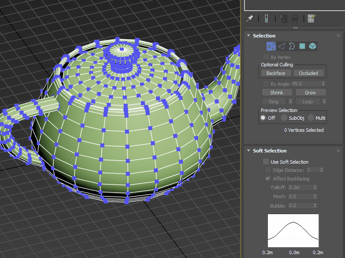345x258 pixels.
Task: Toggle Occluded culling button
Action: (x=308, y=73)
